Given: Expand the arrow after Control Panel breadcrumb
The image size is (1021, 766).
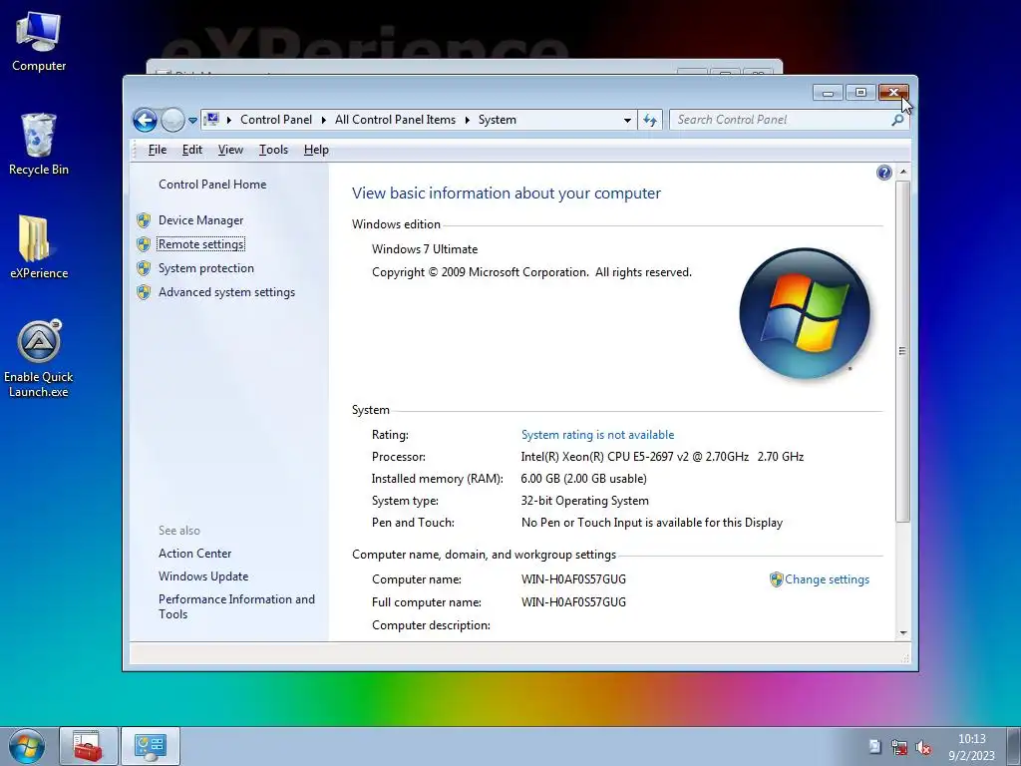Looking at the screenshot, I should (324, 120).
